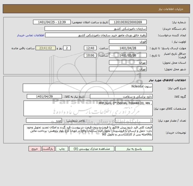The image size is (193, 186).
Task: Click the text ساعت باقی مانده
Action: coord(23,48)
